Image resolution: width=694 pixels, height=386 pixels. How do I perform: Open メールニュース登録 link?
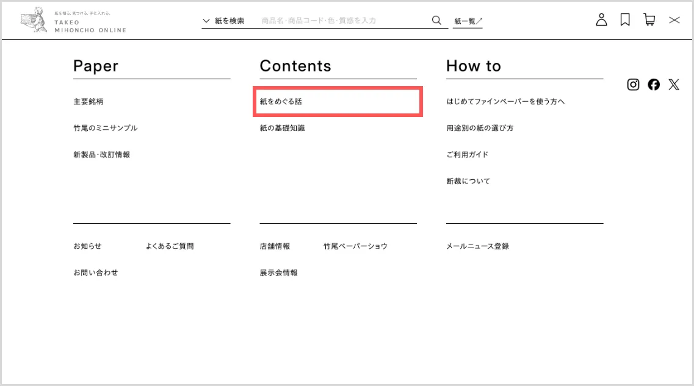click(x=477, y=246)
